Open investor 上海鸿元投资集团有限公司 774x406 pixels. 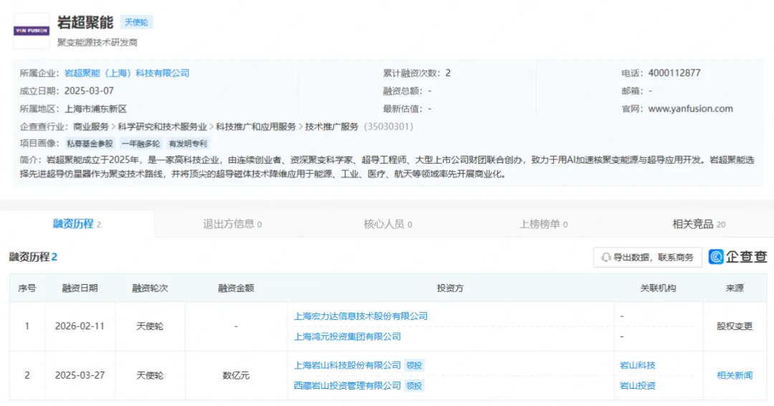click(x=348, y=336)
